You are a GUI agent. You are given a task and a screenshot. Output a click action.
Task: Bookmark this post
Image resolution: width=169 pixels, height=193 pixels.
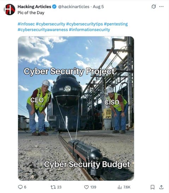(152, 187)
